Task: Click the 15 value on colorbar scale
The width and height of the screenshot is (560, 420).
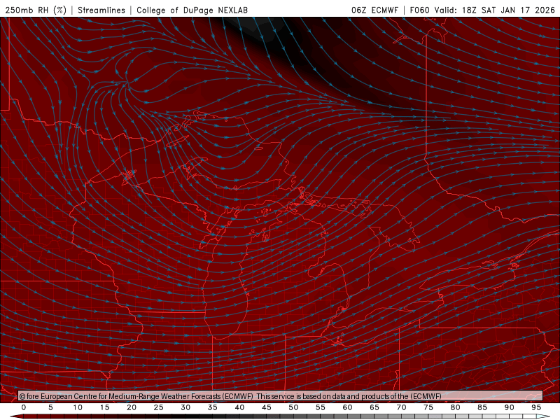Action: [x=104, y=407]
